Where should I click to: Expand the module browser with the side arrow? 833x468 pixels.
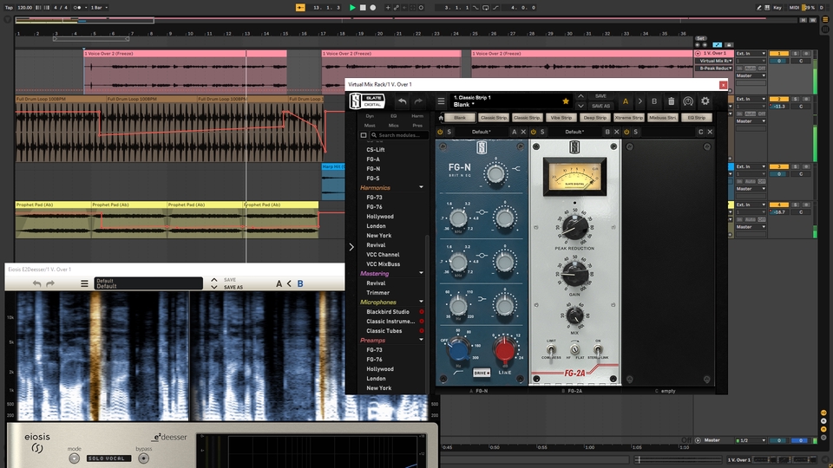tap(351, 247)
